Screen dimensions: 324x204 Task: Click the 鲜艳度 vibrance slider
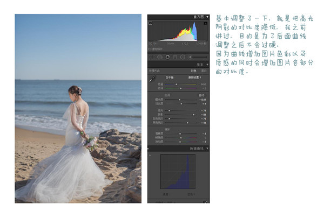point(181,138)
